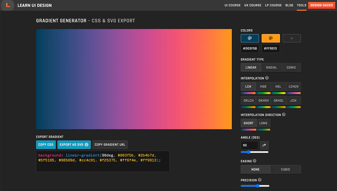Image resolution: width=337 pixels, height=191 pixels.
Task: Open the orange color palette swatch
Action: [271, 38]
